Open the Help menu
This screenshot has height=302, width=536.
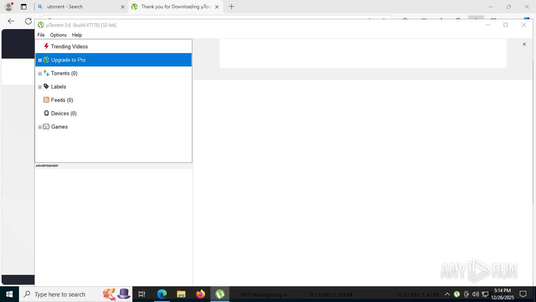click(77, 35)
